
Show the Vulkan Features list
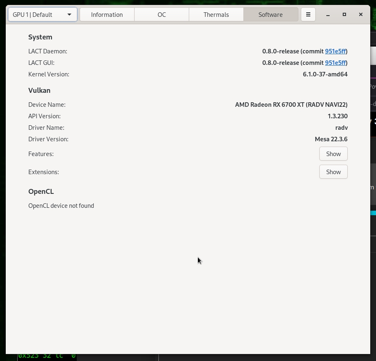pyautogui.click(x=333, y=154)
